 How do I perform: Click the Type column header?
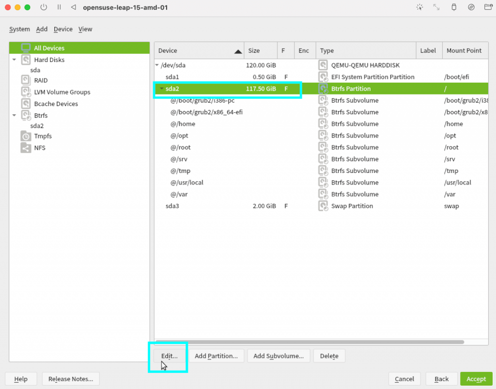point(366,50)
